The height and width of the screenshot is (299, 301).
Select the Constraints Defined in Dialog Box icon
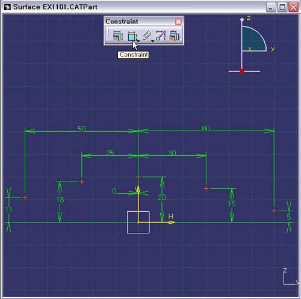[x=118, y=35]
